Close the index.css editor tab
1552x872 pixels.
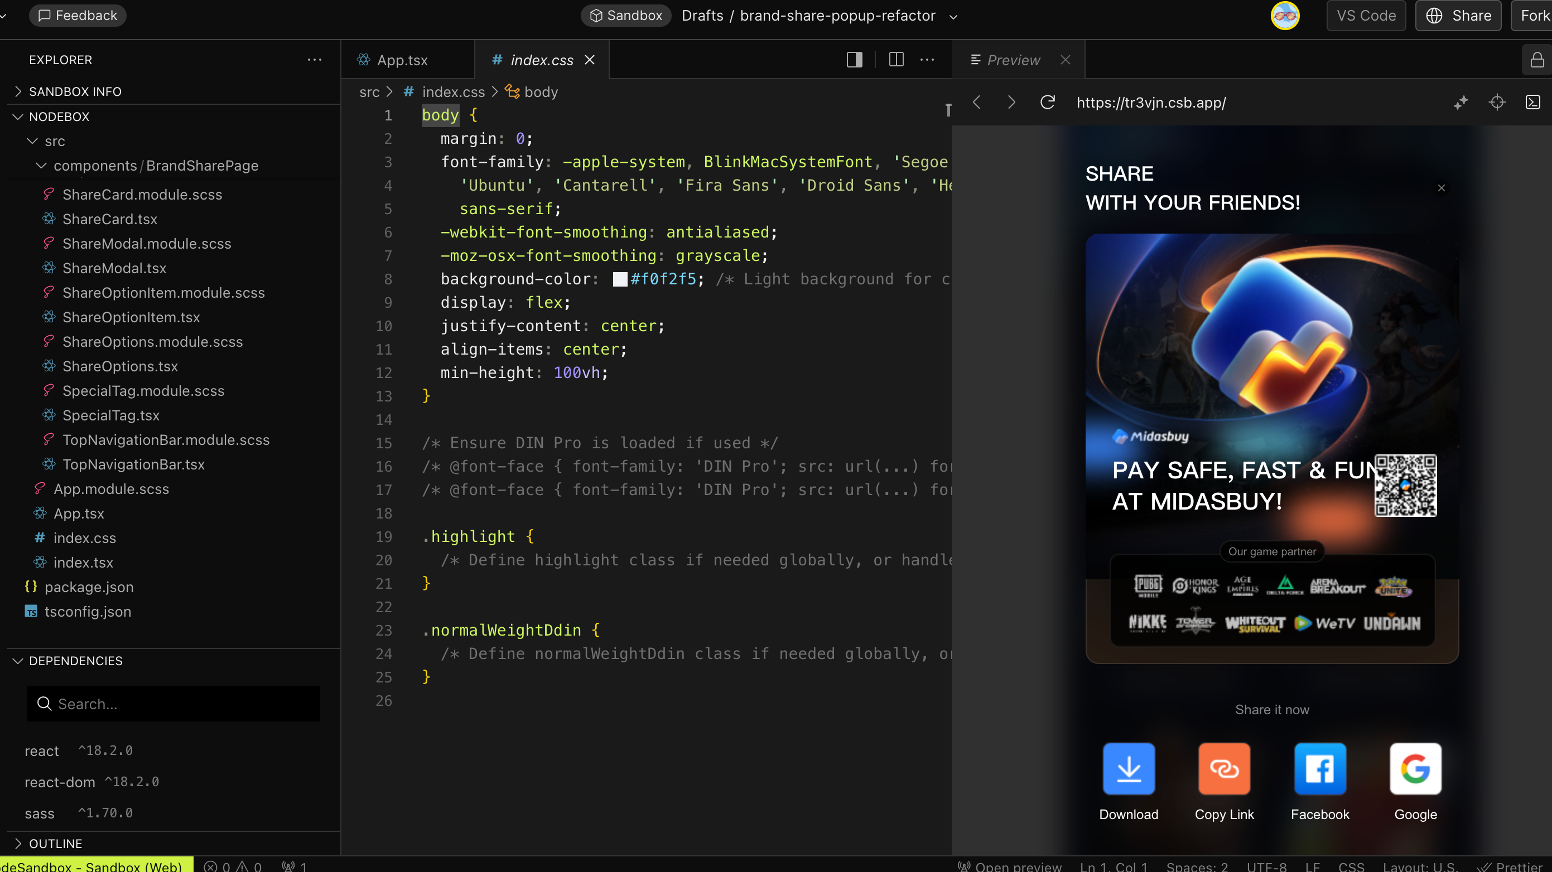tap(590, 60)
